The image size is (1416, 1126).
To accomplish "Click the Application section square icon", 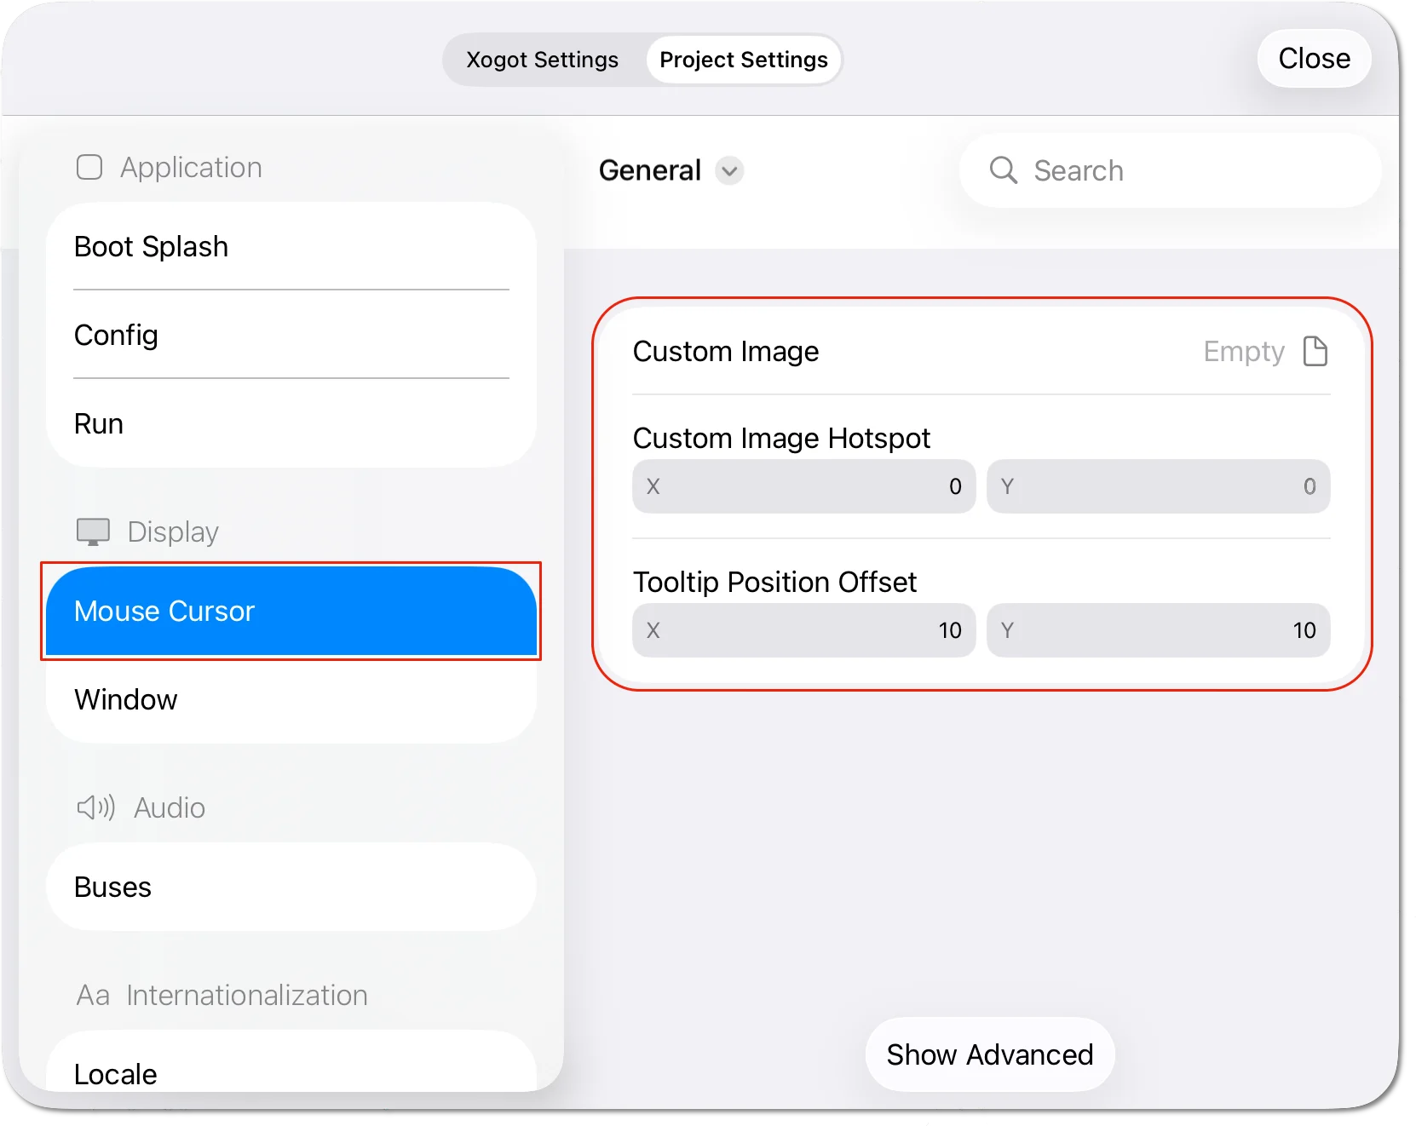I will pyautogui.click(x=89, y=167).
